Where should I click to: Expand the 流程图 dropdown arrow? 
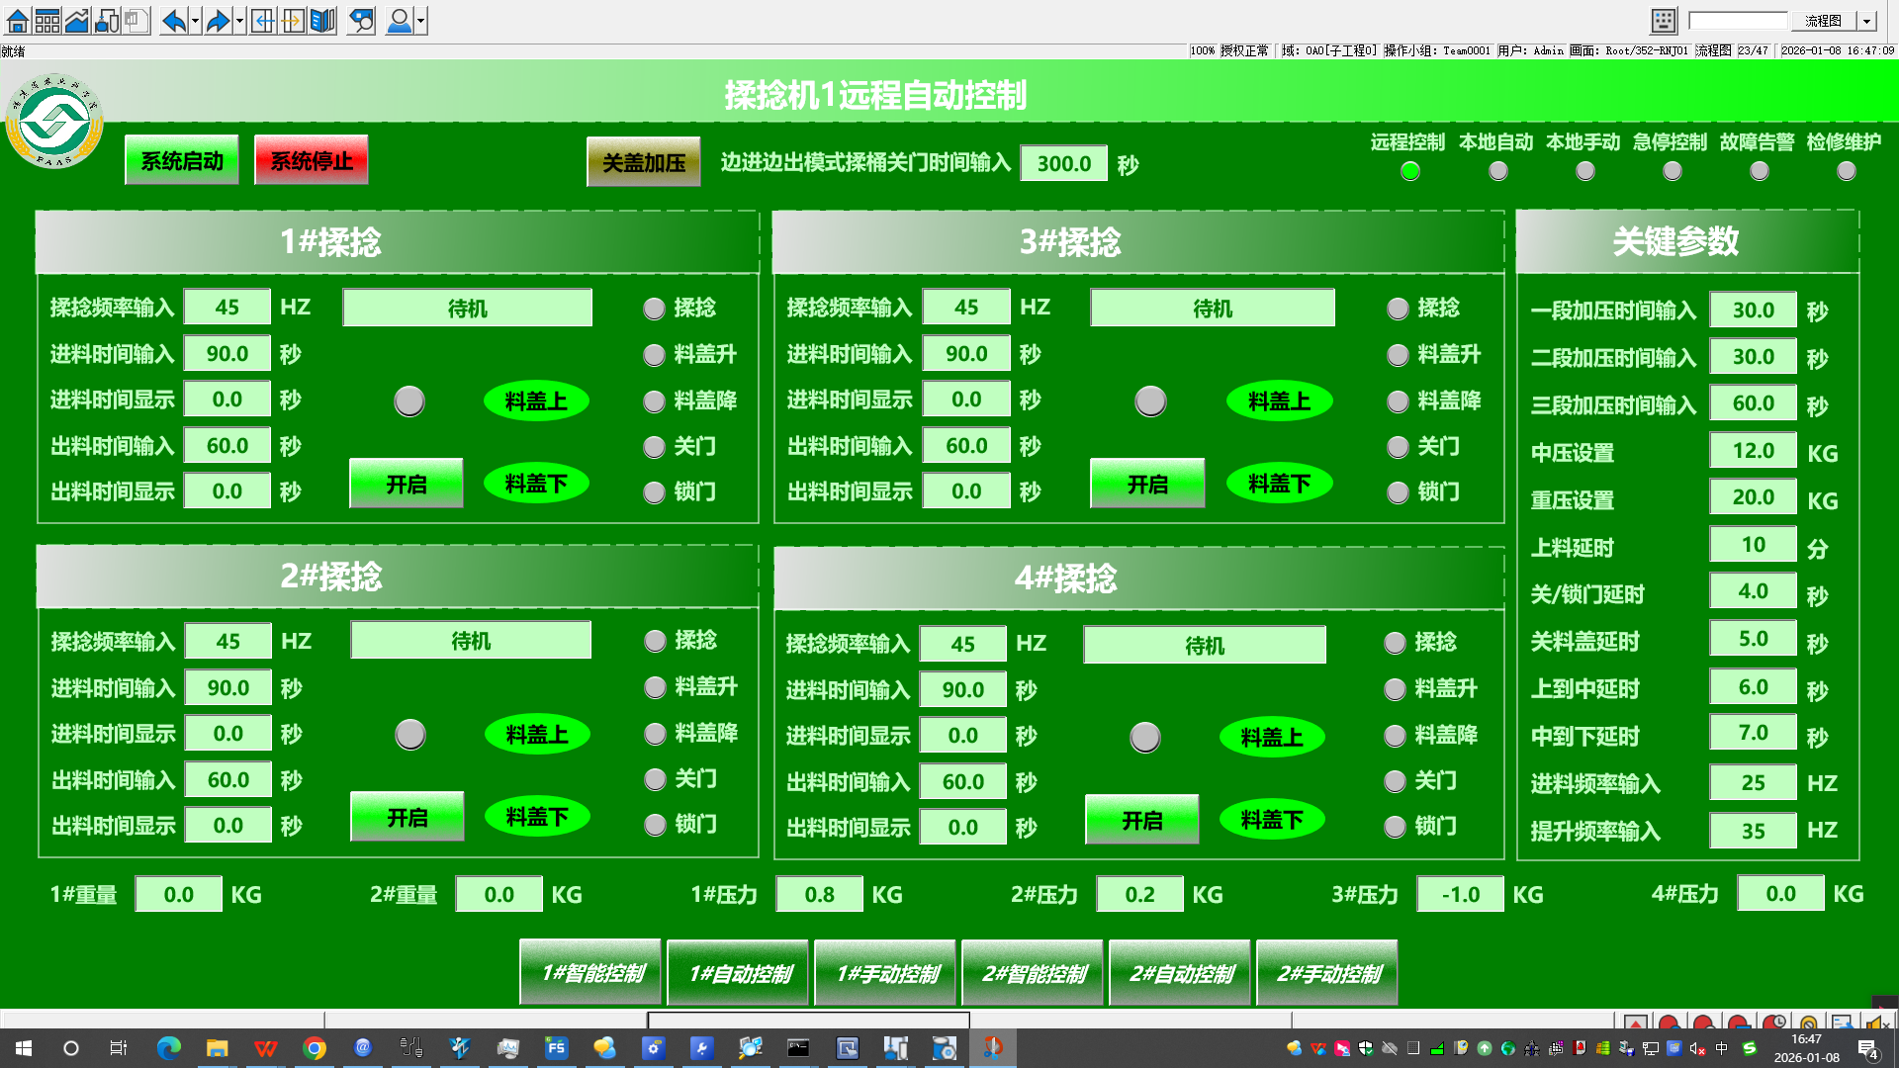pos(1866,21)
